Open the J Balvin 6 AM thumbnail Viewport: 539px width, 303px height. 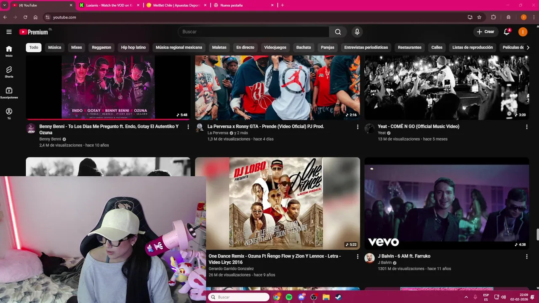tap(447, 204)
